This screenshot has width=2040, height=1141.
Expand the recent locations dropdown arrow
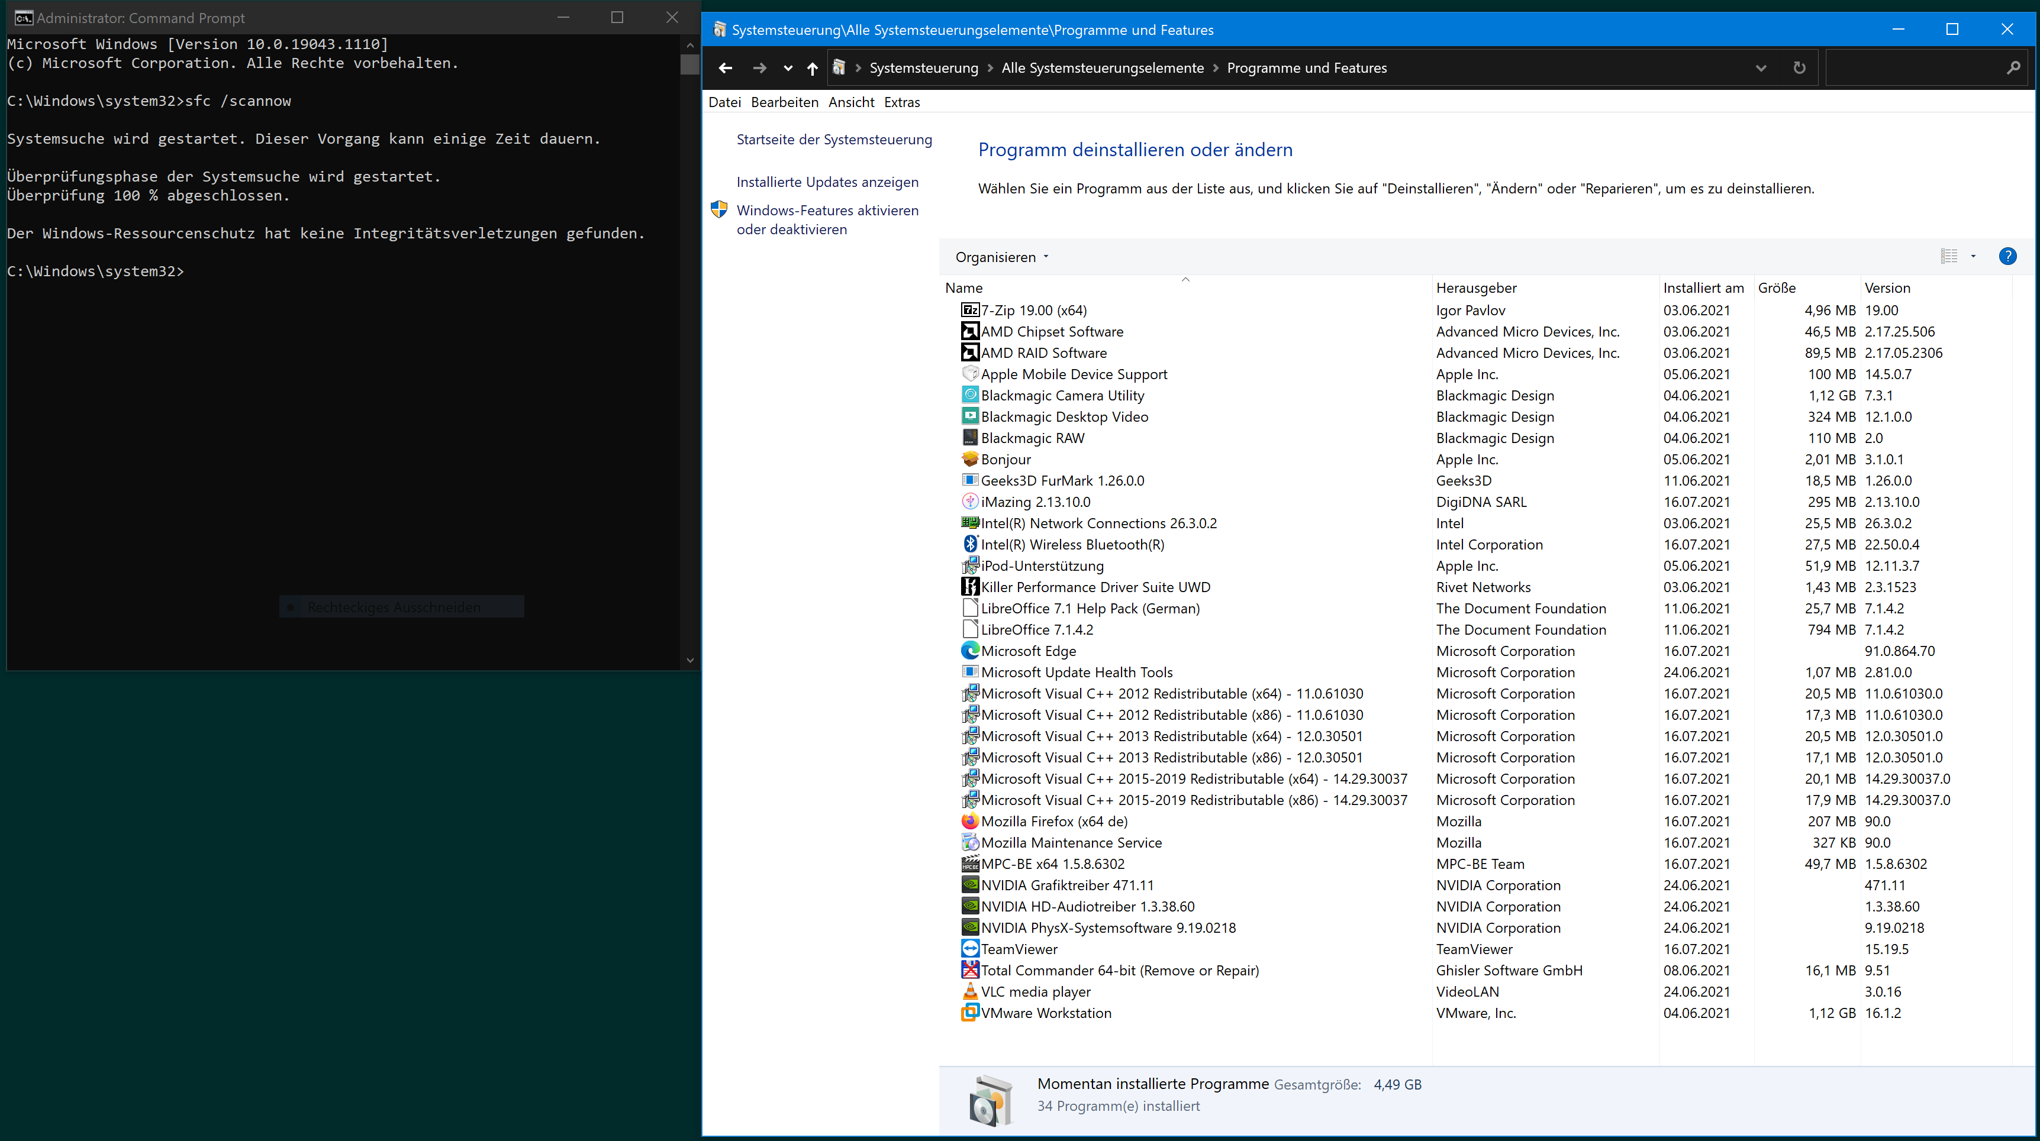(x=787, y=68)
